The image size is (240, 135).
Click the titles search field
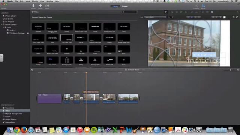pos(129,12)
